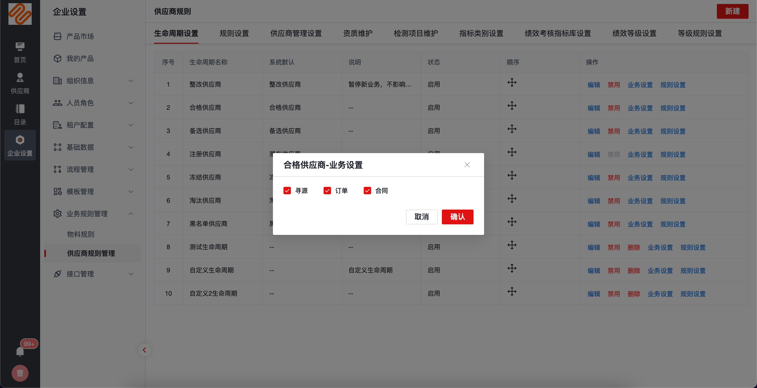Screen dimensions: 757x388
Task: Collapse the 业务规则管理 menu chevron
Action: tap(131, 214)
